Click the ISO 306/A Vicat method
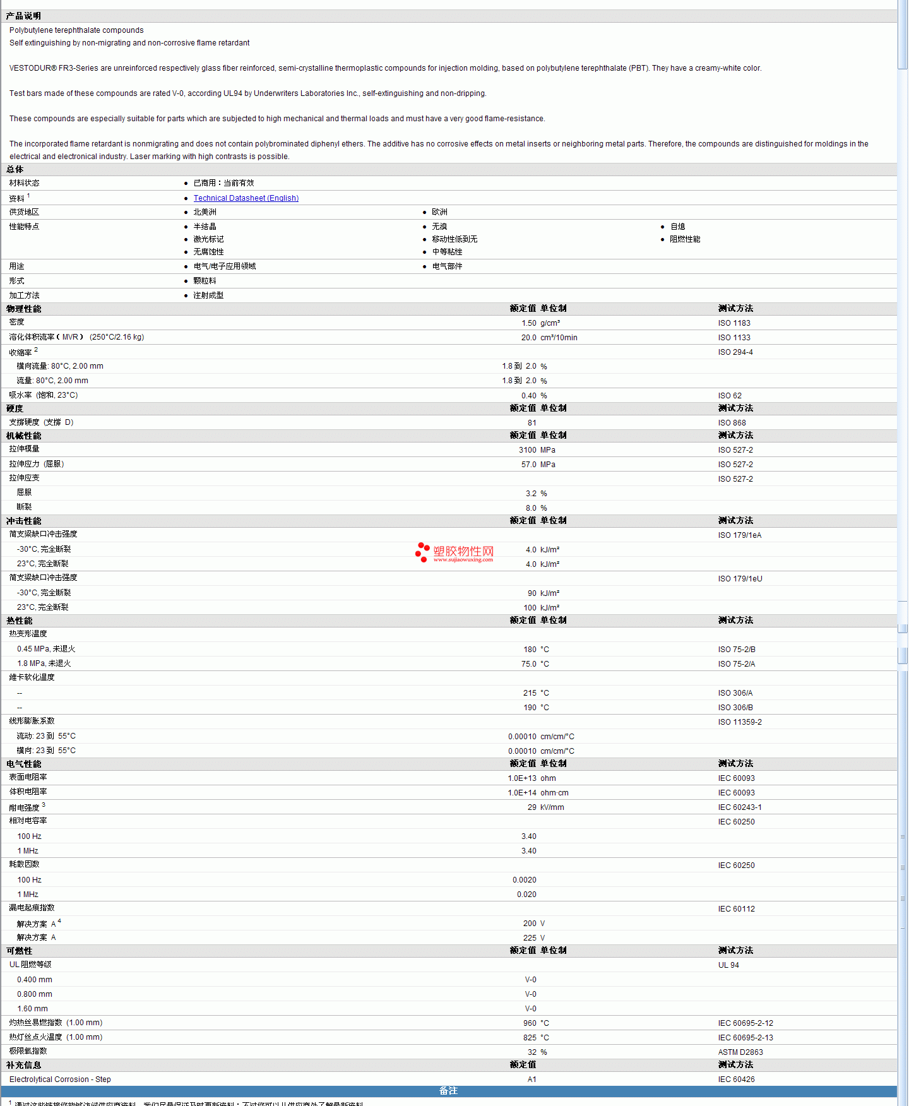 tap(735, 693)
